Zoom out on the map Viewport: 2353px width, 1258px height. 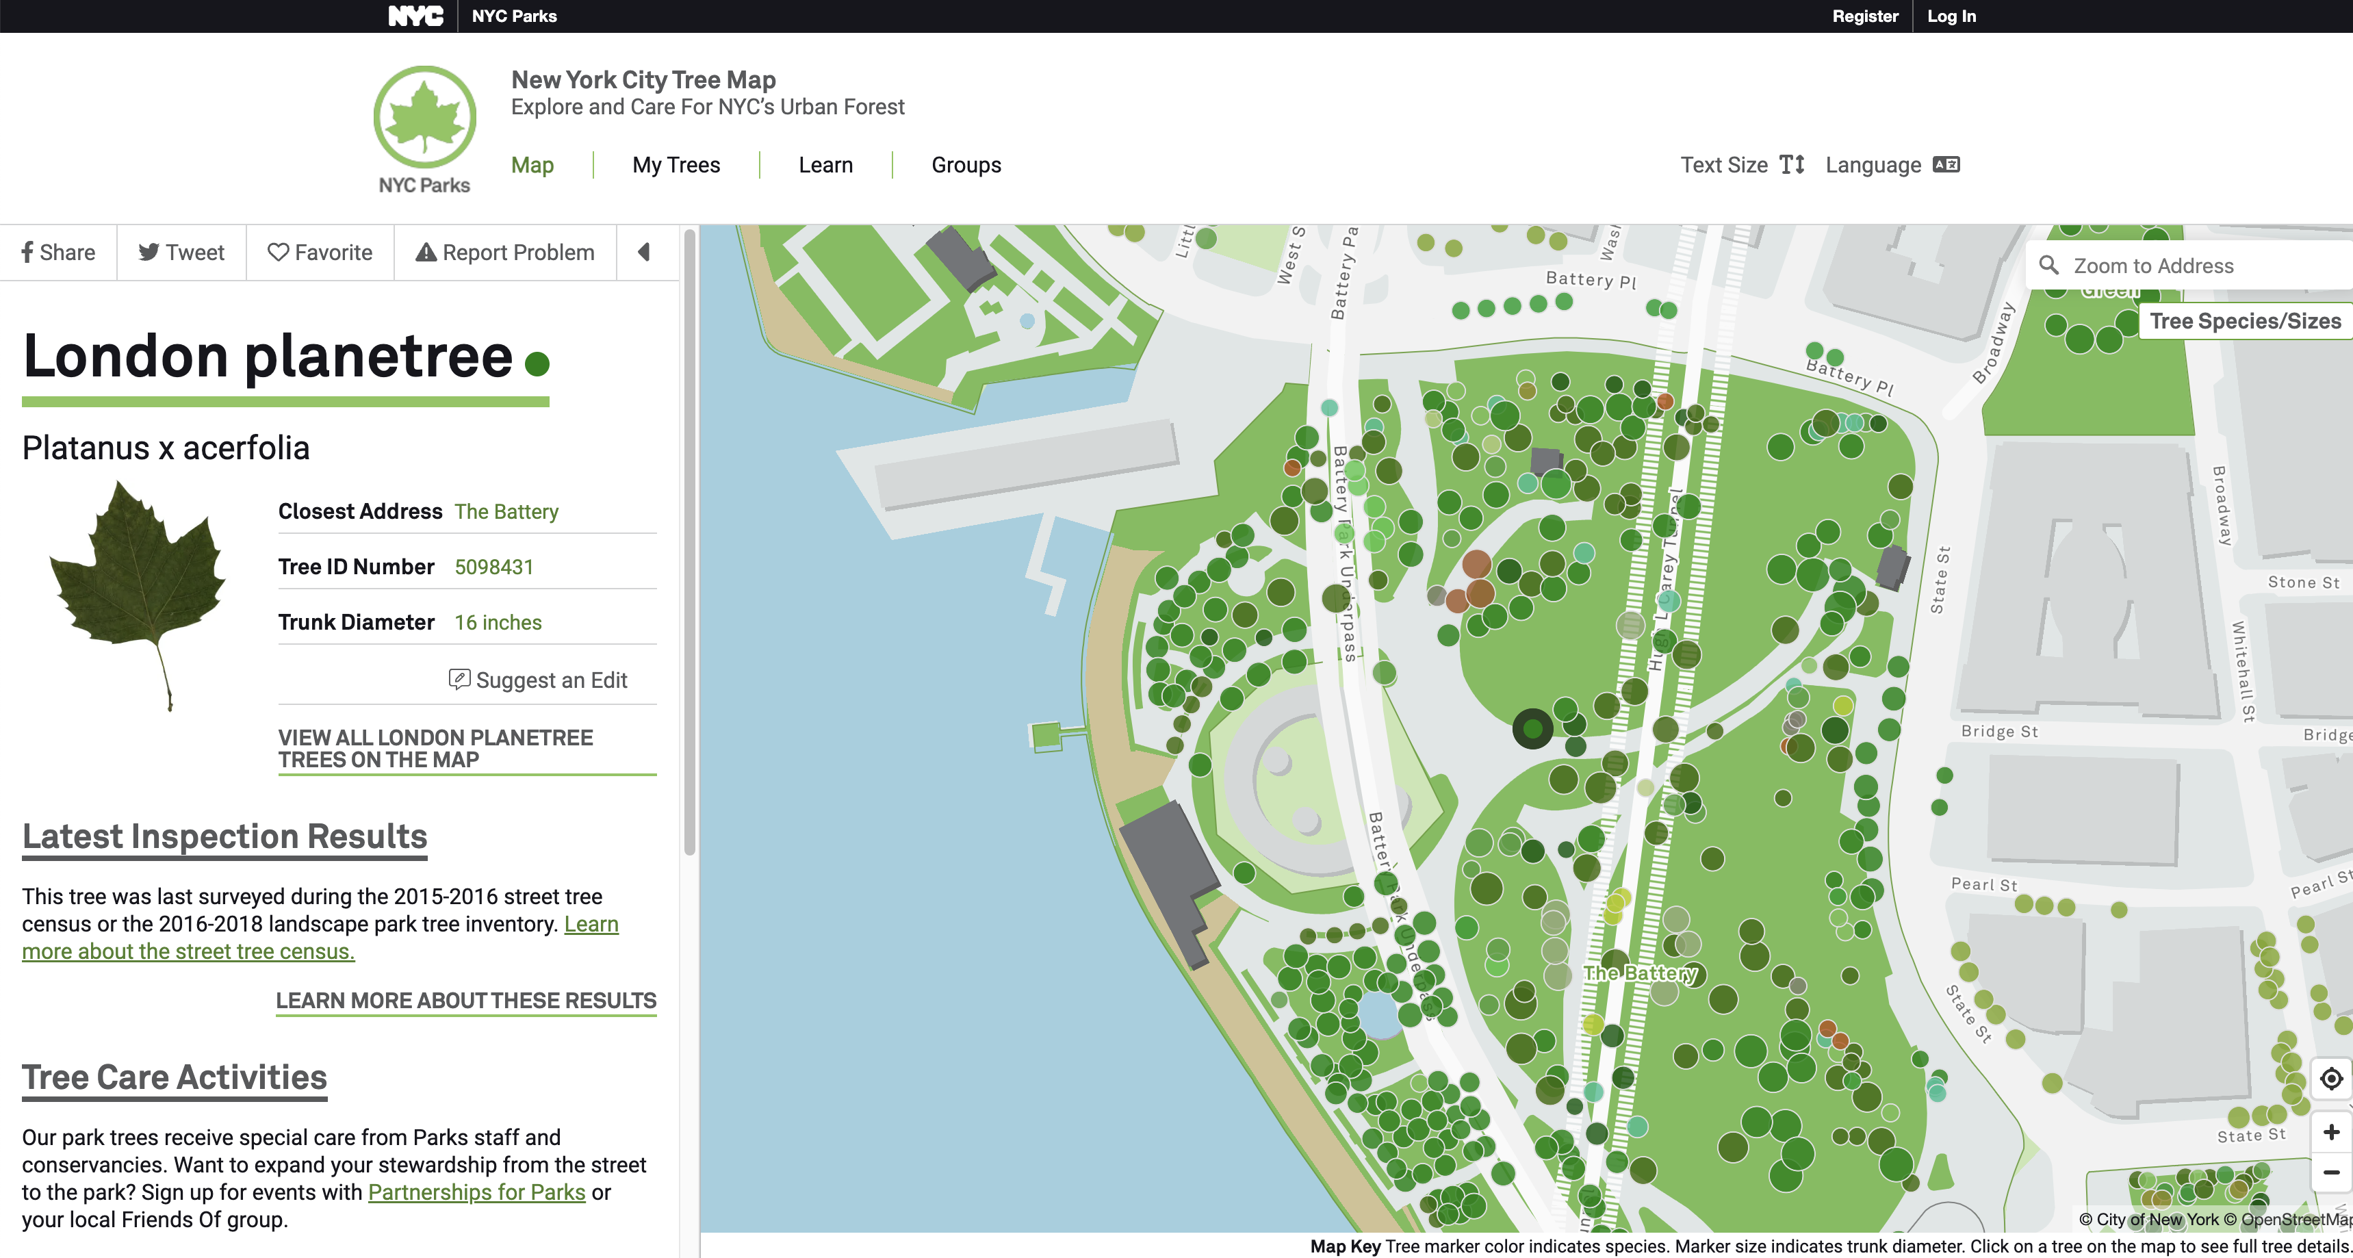pos(2330,1172)
